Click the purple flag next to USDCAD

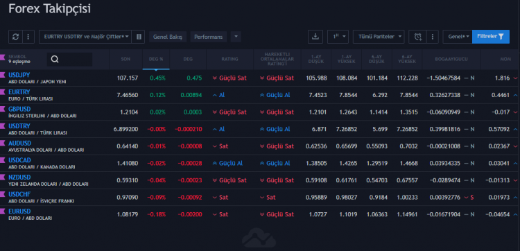pos(3,160)
